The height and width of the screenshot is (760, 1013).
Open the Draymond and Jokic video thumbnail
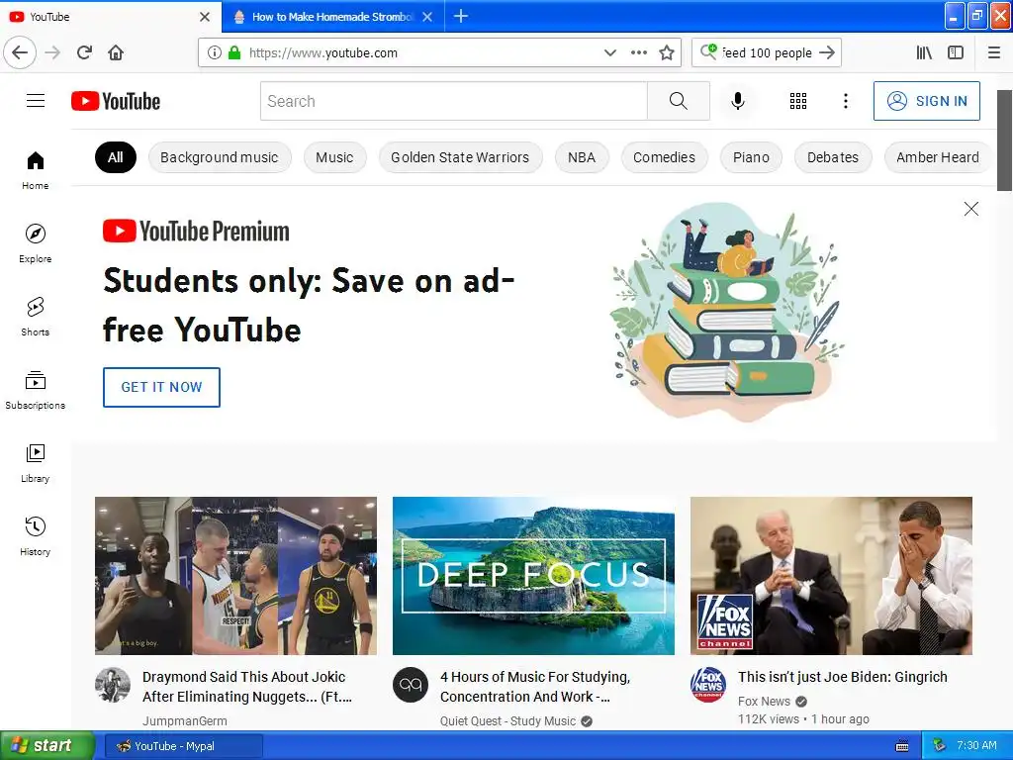pyautogui.click(x=235, y=576)
